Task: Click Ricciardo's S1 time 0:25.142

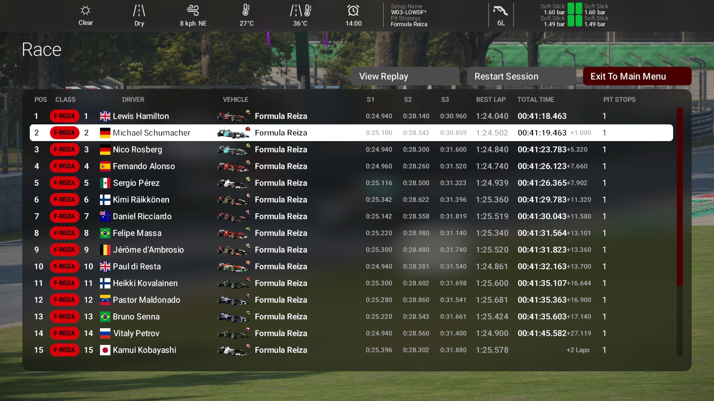Action: pos(379,216)
